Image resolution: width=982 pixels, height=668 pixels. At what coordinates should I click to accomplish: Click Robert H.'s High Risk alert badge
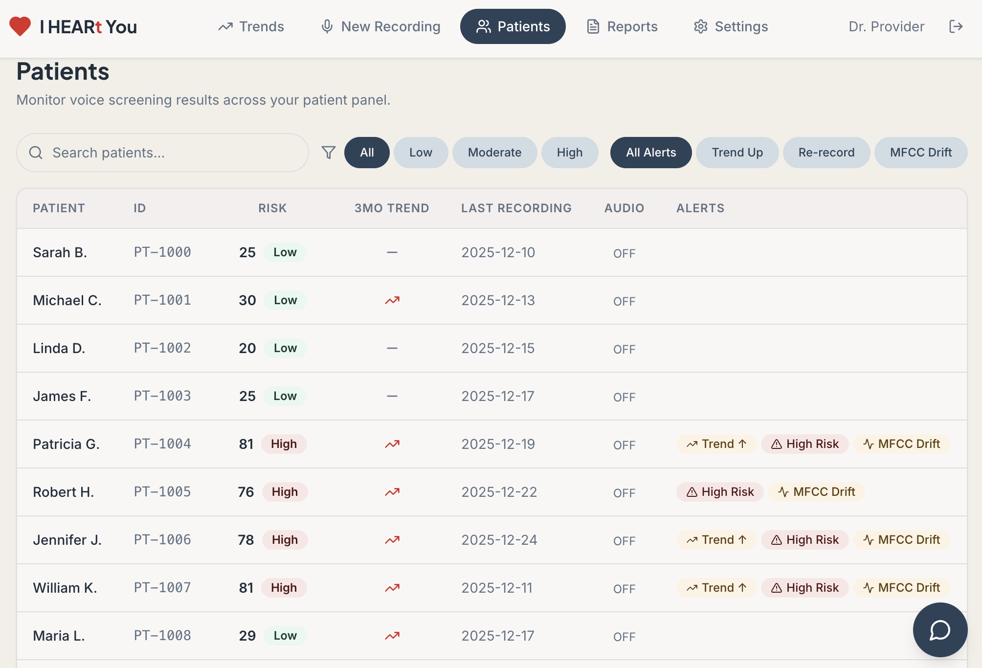(719, 492)
